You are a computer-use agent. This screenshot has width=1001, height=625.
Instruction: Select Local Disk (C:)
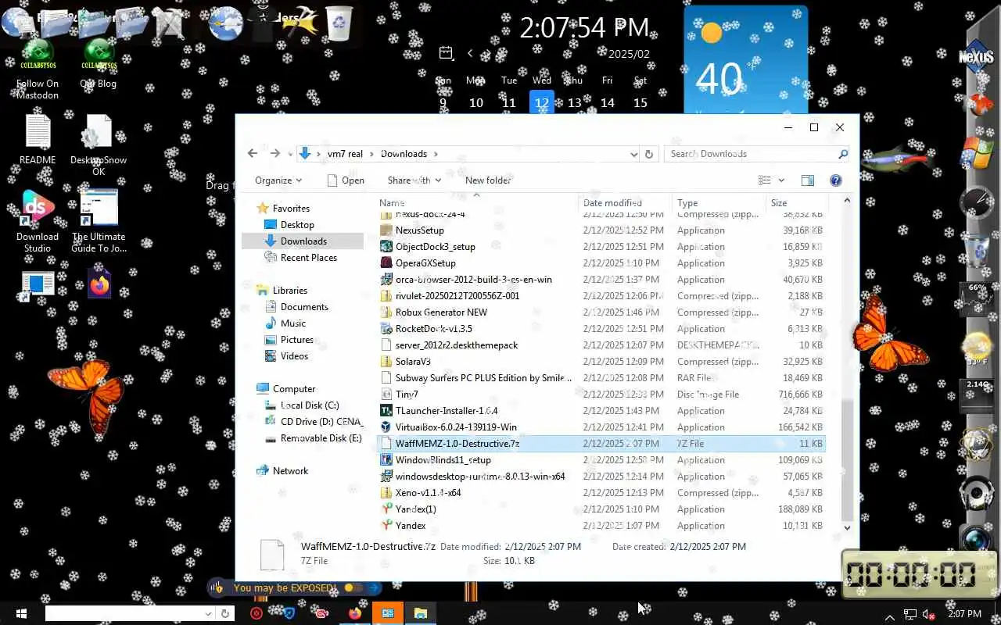tap(309, 405)
